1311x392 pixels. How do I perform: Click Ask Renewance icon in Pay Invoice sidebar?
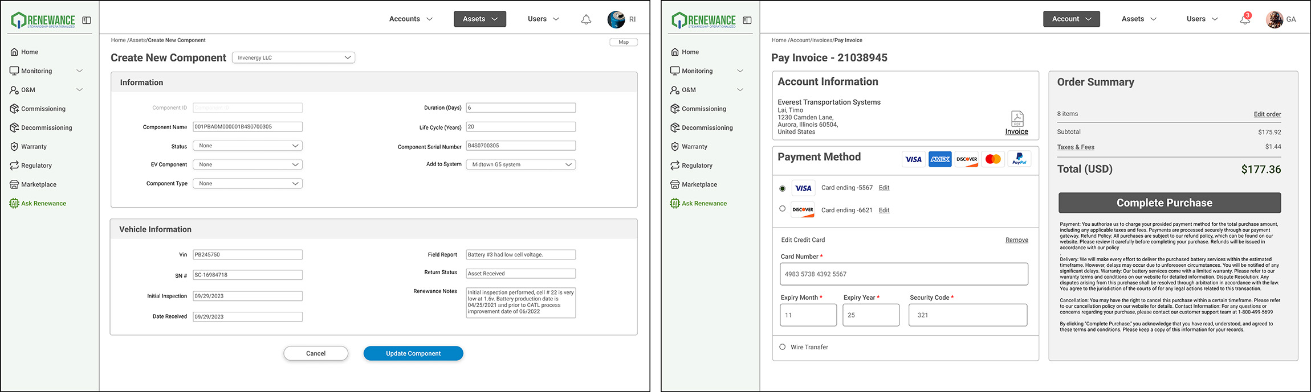click(x=675, y=203)
